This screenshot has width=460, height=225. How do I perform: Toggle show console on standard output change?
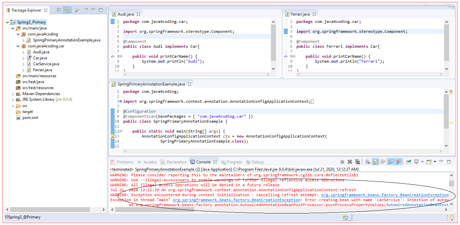point(391,162)
